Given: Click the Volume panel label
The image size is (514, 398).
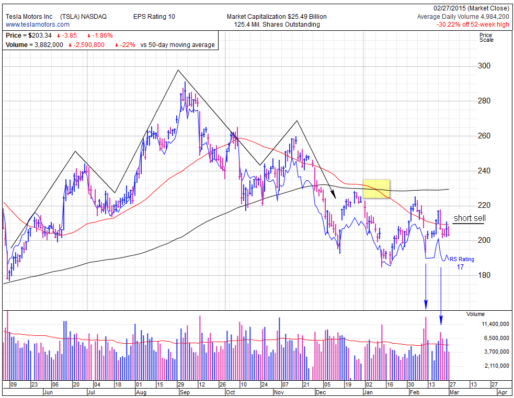Looking at the screenshot, I should pos(475,314).
